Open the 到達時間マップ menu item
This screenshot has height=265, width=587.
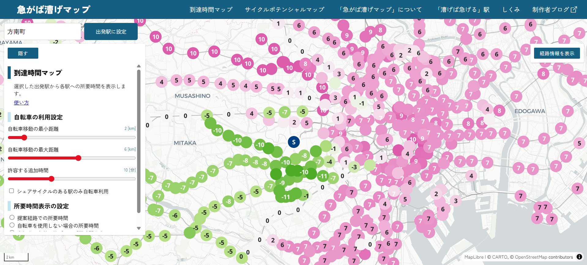click(211, 9)
